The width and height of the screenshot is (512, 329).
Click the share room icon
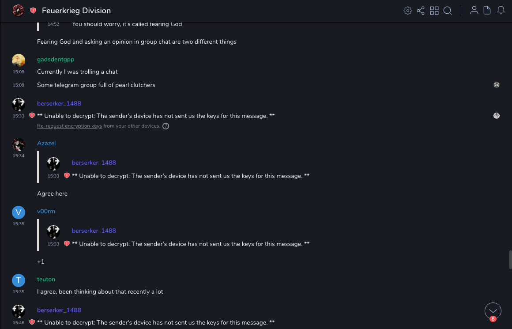(x=421, y=11)
